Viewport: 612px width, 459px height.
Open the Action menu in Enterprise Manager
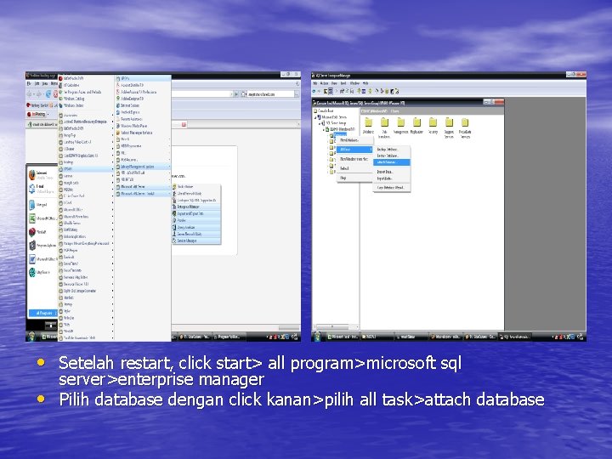click(325, 83)
